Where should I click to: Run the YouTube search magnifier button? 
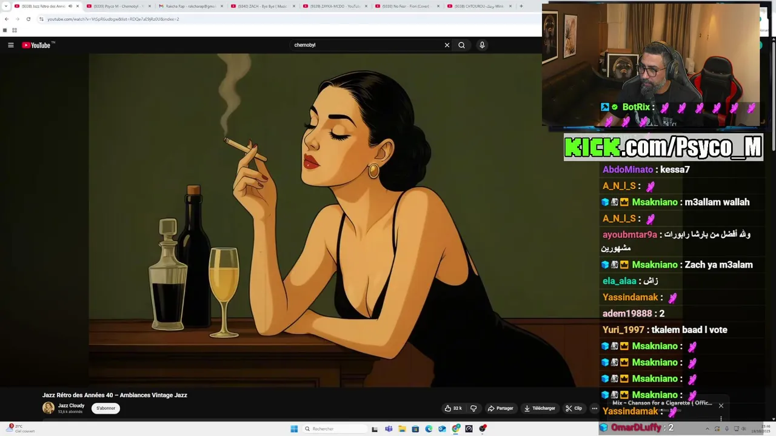461,45
